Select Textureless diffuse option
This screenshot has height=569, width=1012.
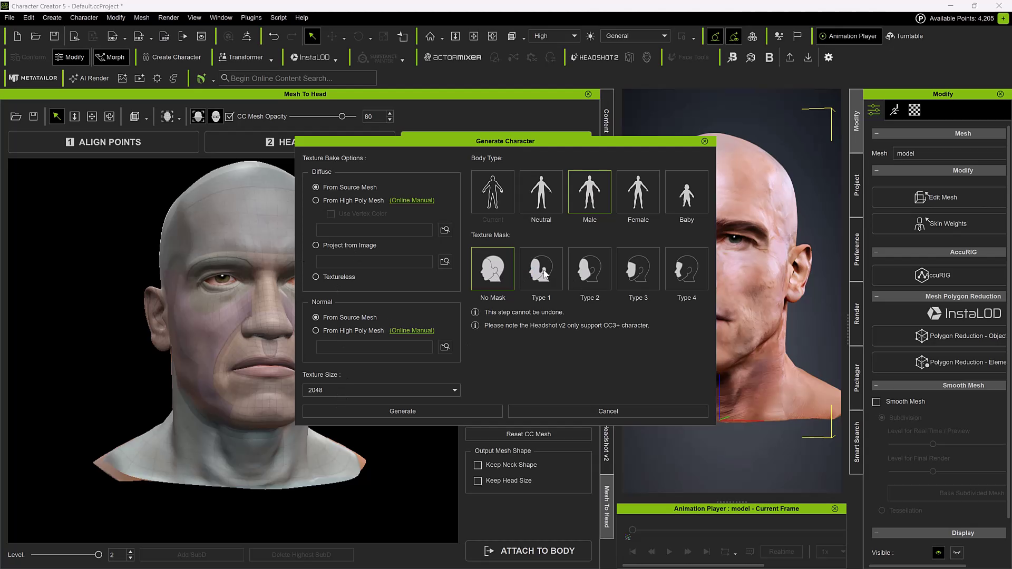coord(316,277)
